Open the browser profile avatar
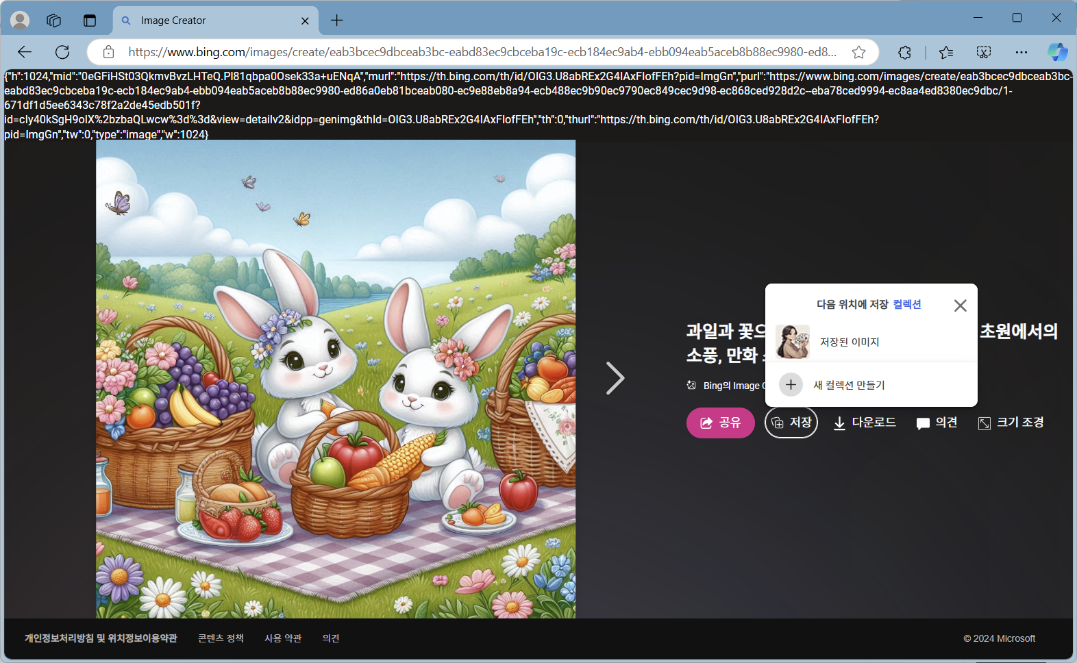 pyautogui.click(x=20, y=21)
